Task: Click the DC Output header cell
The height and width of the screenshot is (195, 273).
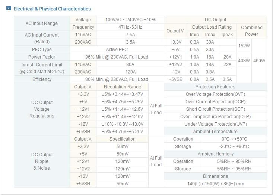Action: click(215, 20)
